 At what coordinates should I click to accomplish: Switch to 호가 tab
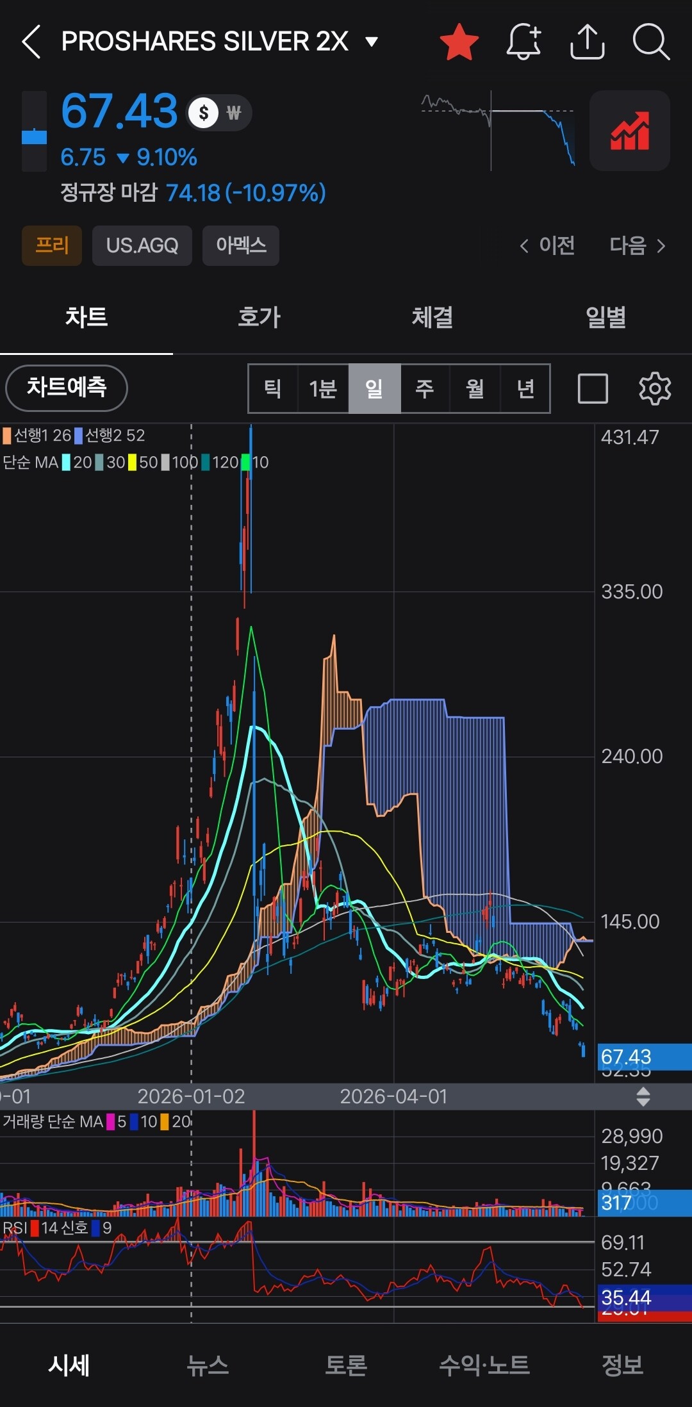click(259, 318)
